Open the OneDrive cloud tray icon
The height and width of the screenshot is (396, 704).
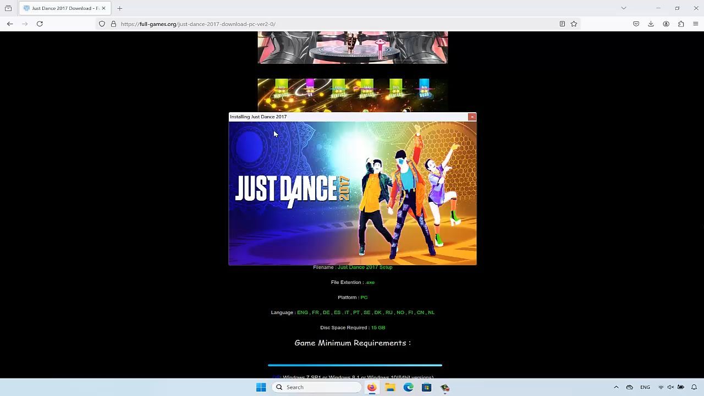pyautogui.click(x=630, y=387)
